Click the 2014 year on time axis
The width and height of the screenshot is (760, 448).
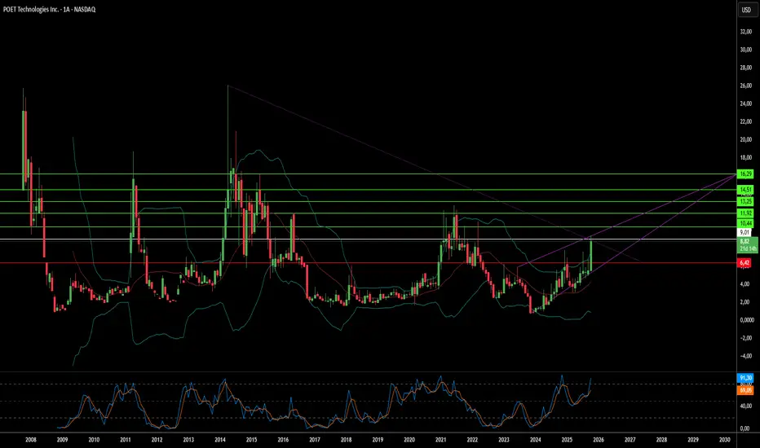point(220,440)
